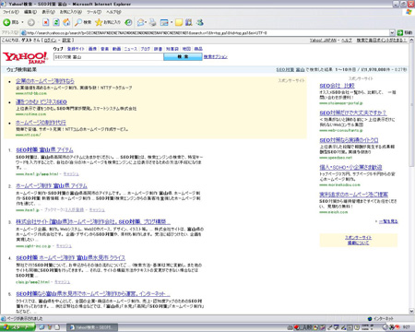Click the Research books toolbar icon
The height and width of the screenshot is (332, 415).
point(189,22)
